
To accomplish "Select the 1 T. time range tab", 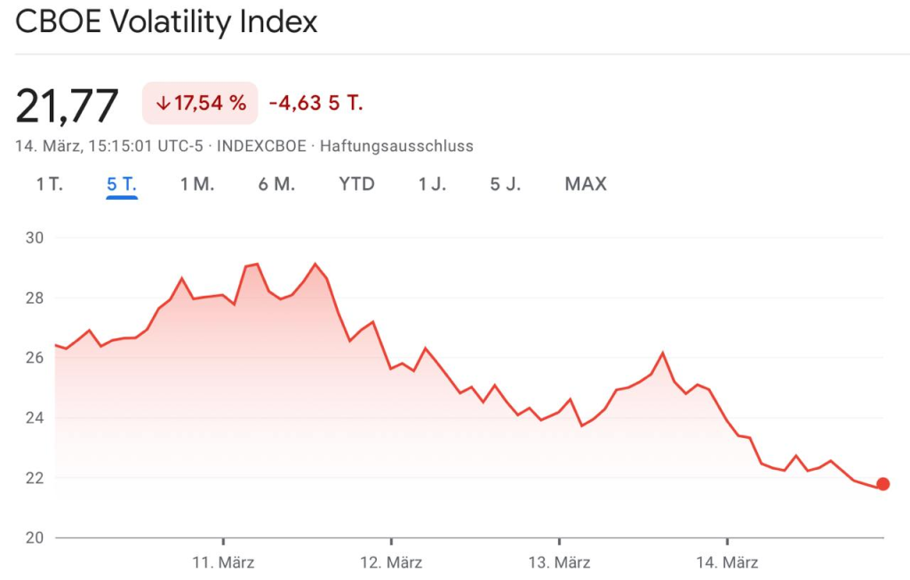I will 50,184.
